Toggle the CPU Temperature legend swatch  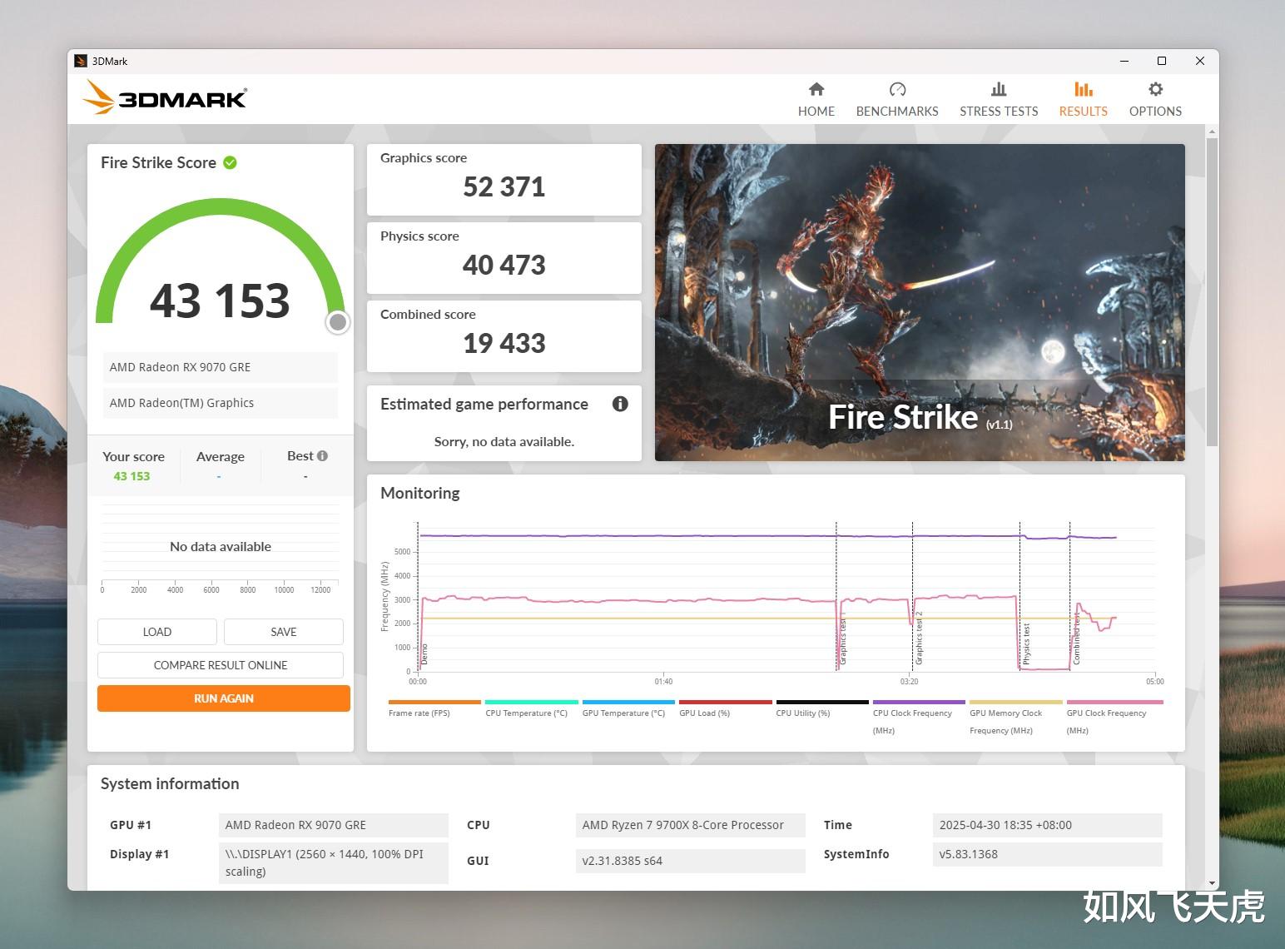pyautogui.click(x=531, y=702)
